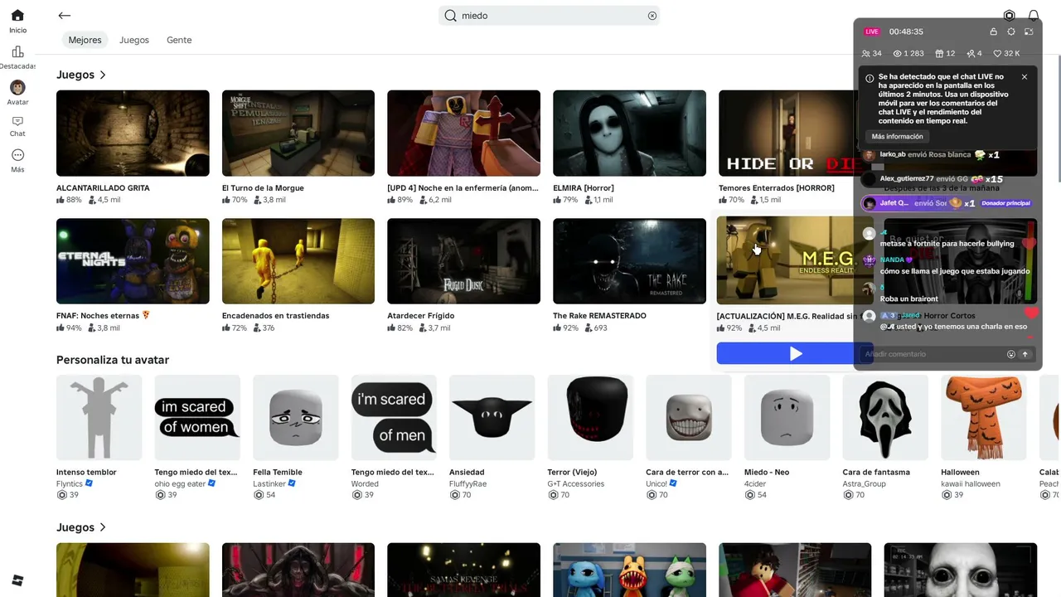Screen dimensions: 1061x597
Task: Click the back arrow icon
Action: point(65,16)
